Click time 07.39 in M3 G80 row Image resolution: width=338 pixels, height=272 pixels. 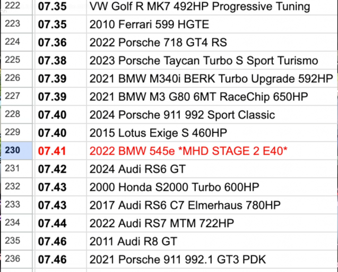tap(60, 97)
